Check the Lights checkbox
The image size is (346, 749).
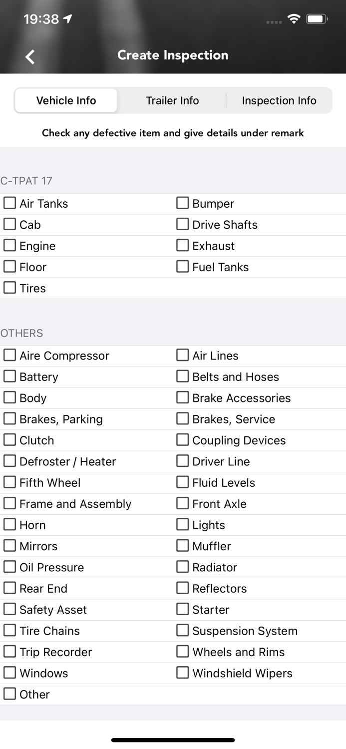click(183, 524)
